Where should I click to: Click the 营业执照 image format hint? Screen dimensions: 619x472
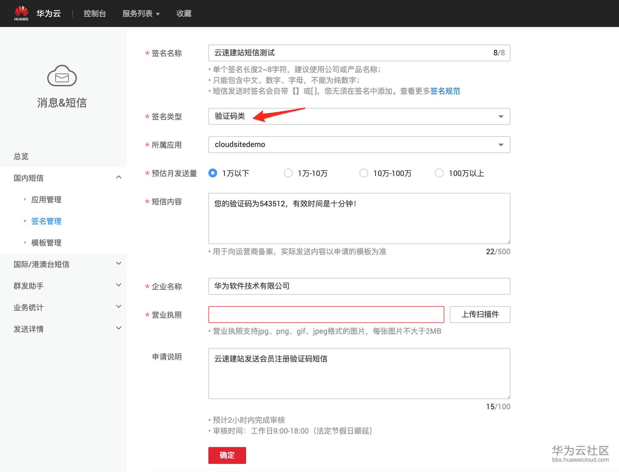click(327, 331)
